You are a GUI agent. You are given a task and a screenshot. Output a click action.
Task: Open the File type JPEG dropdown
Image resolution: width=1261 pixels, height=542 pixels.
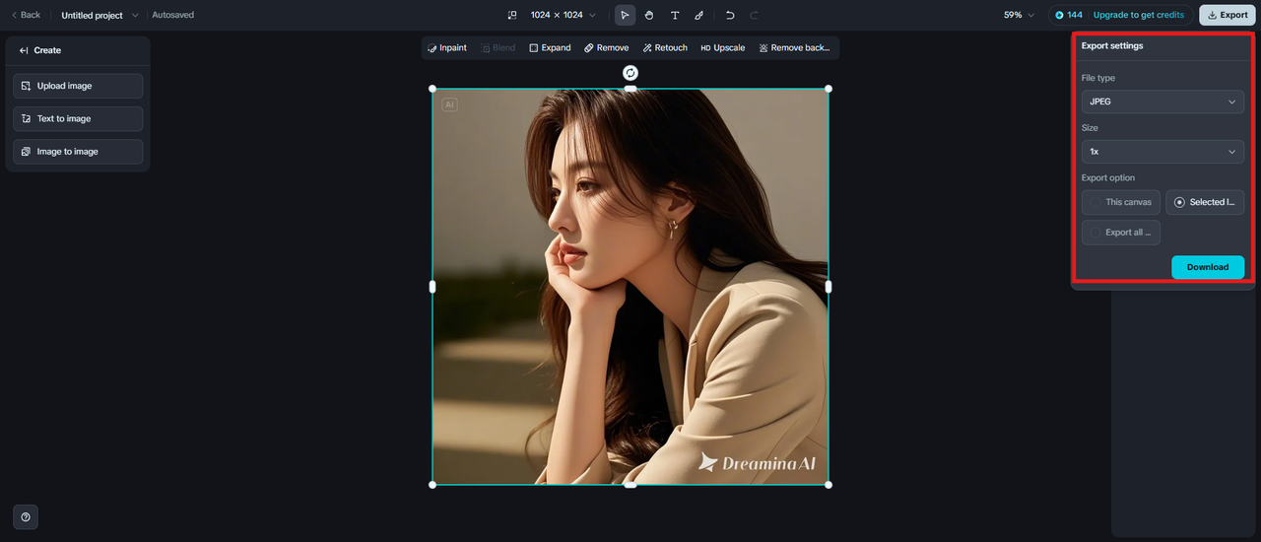click(x=1162, y=102)
